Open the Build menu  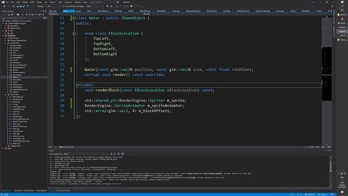coord(32,2)
